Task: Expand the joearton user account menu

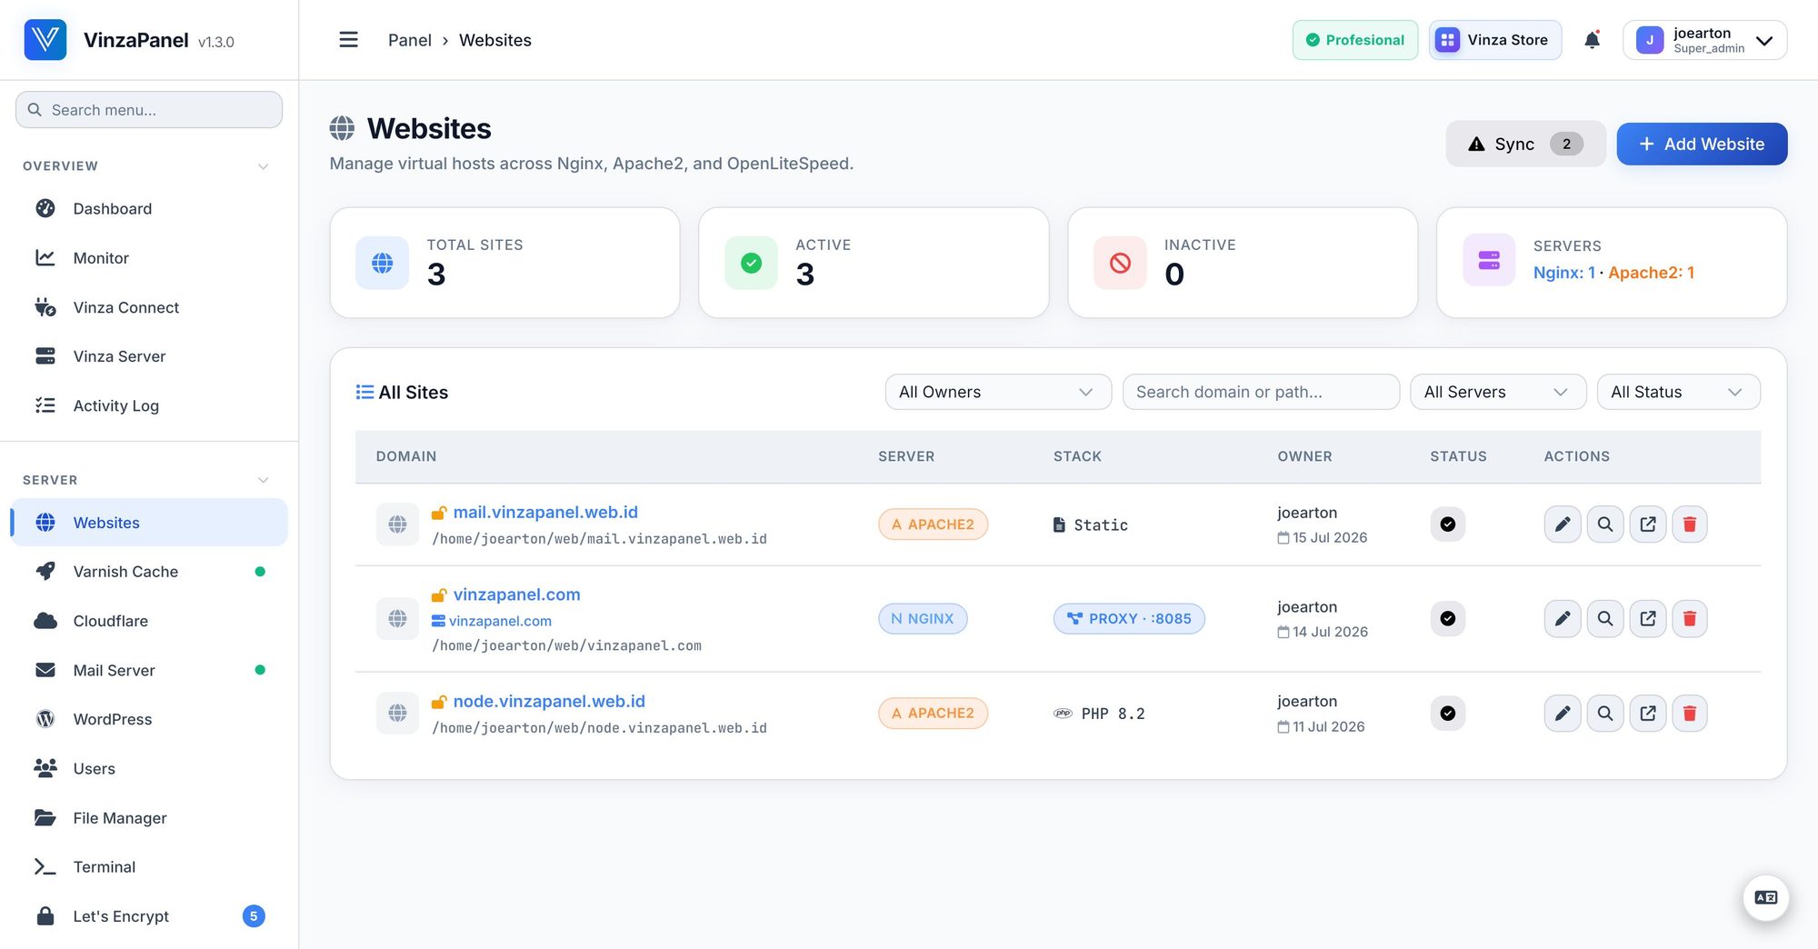Action: tap(1704, 40)
